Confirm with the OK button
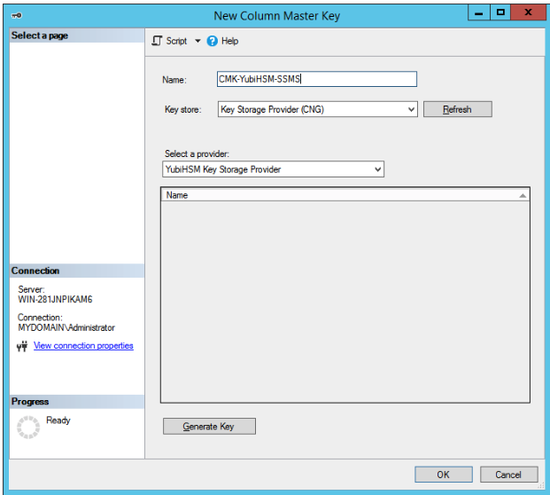The height and width of the screenshot is (495, 550). tap(444, 475)
